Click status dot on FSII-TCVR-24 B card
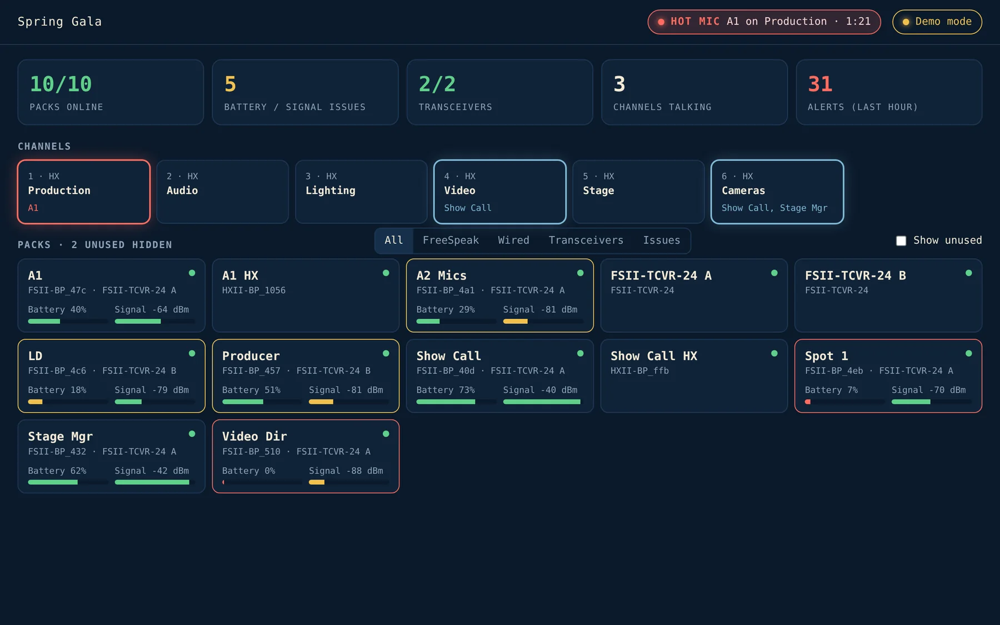 tap(968, 273)
